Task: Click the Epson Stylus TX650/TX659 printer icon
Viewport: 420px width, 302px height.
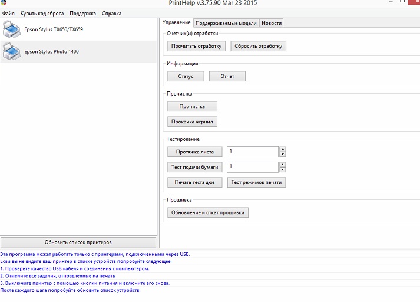Action: 12,29
